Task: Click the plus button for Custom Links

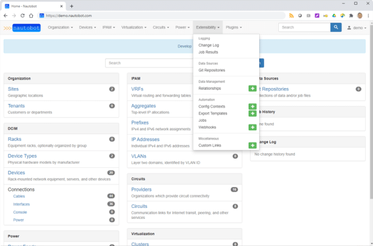Action: click(x=252, y=145)
